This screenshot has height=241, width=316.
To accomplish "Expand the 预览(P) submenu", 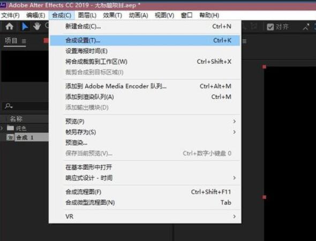I will [x=145, y=122].
